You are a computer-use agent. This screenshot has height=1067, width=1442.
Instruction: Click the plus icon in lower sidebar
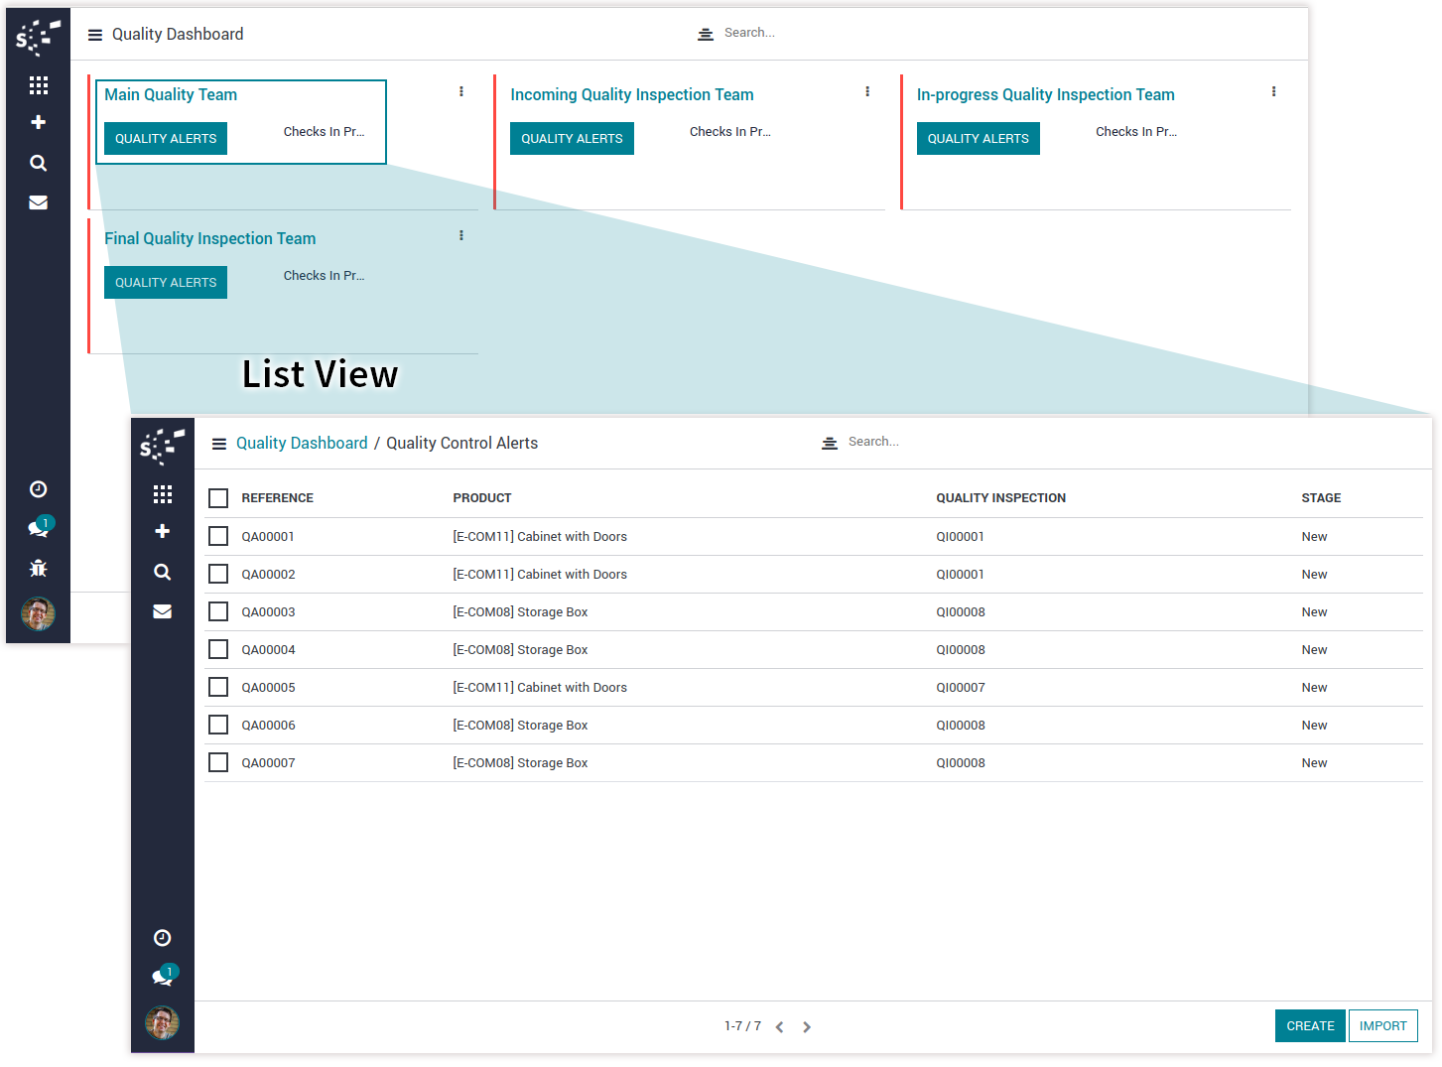pos(163,532)
